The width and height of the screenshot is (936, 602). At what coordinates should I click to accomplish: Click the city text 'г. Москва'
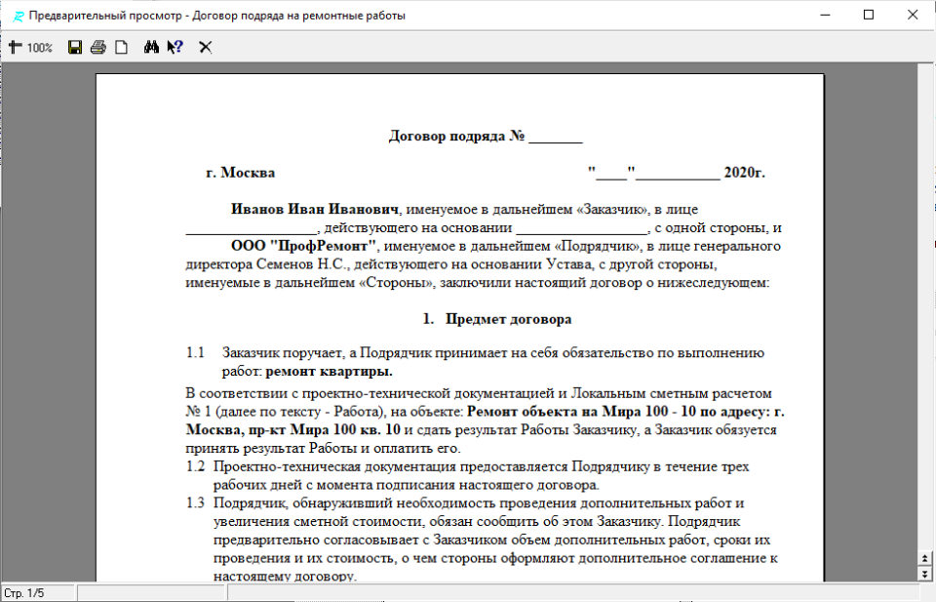pos(241,173)
